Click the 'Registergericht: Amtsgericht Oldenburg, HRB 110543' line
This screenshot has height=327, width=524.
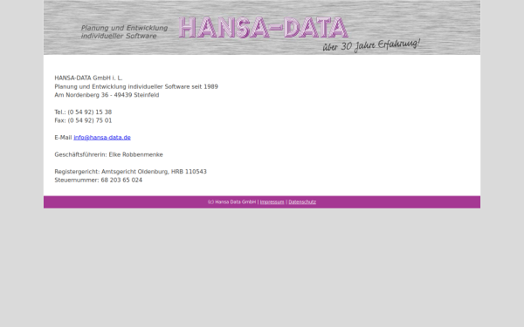[x=130, y=172]
